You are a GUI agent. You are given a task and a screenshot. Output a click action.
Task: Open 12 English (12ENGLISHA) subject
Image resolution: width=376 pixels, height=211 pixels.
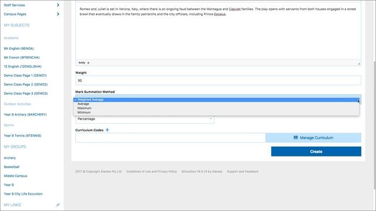22,66
